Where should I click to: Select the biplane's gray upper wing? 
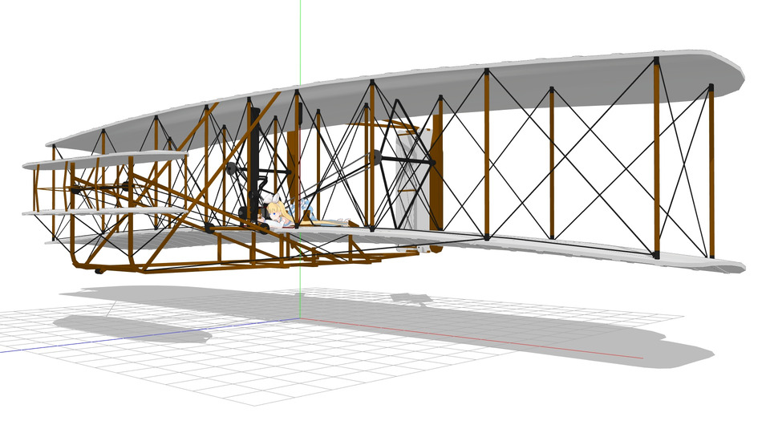561,76
